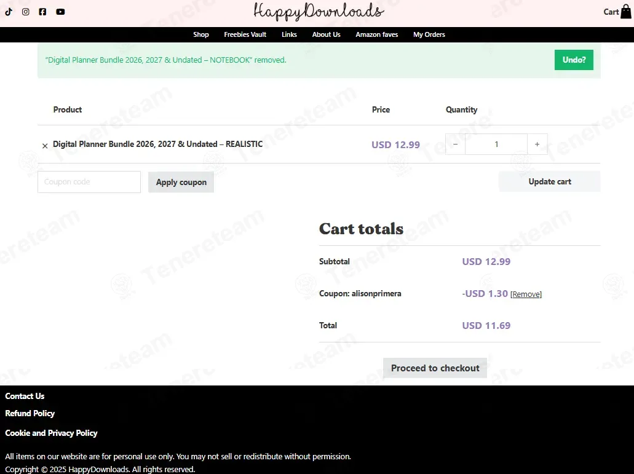This screenshot has width=634, height=474.
Task: Open the Freebies Vault menu item
Action: tap(245, 35)
